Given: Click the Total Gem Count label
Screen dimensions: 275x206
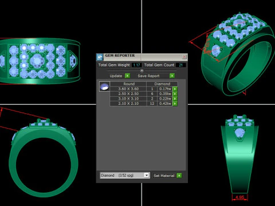Looking at the screenshot, I should coord(159,65).
